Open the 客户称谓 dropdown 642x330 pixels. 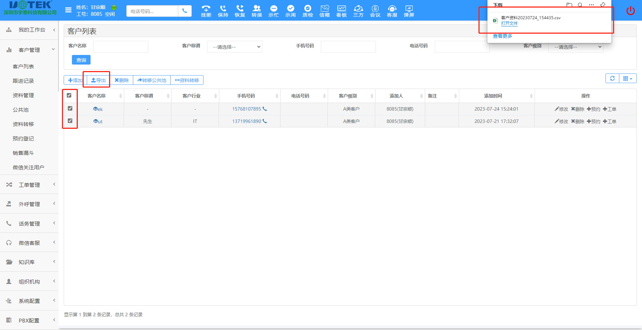[235, 47]
